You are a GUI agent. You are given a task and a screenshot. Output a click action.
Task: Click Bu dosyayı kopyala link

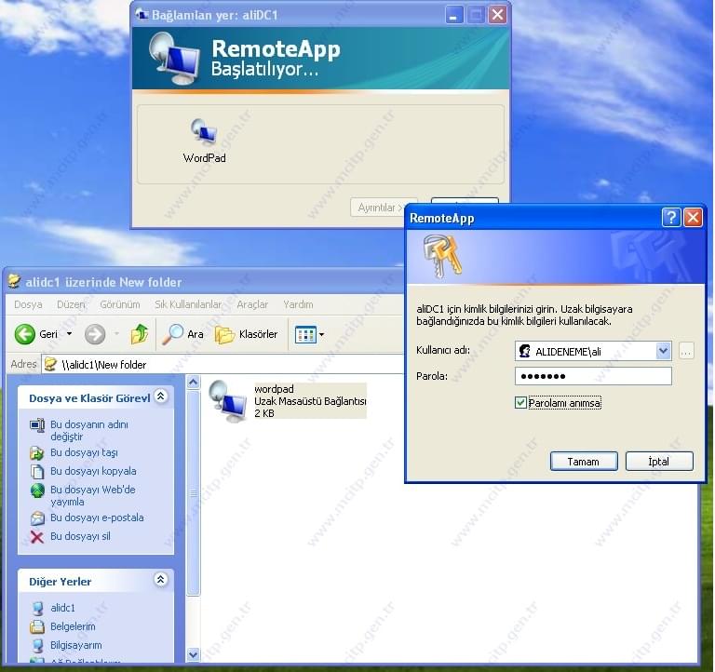click(93, 471)
